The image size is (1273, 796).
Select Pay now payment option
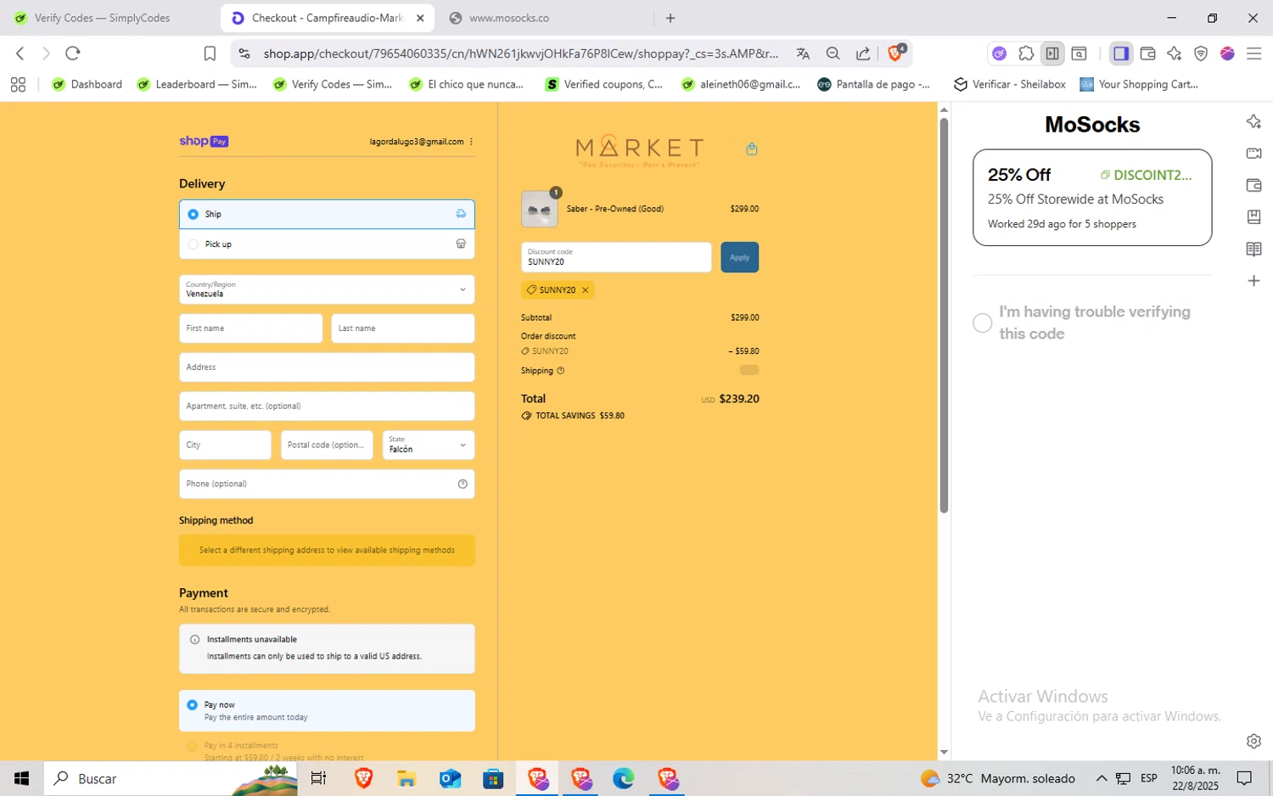pyautogui.click(x=327, y=711)
